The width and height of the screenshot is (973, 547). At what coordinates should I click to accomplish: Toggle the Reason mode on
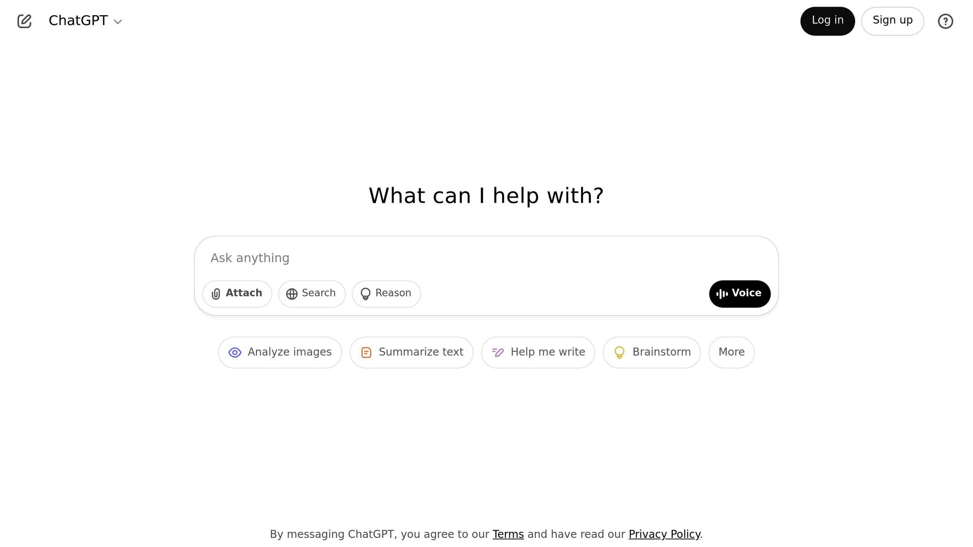coord(386,294)
